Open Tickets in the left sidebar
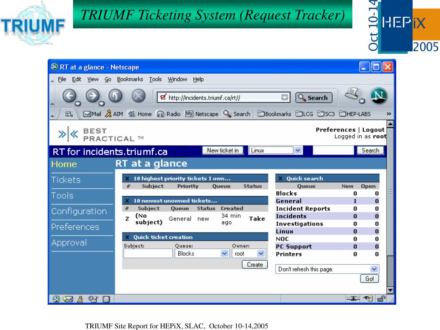 pyautogui.click(x=66, y=180)
